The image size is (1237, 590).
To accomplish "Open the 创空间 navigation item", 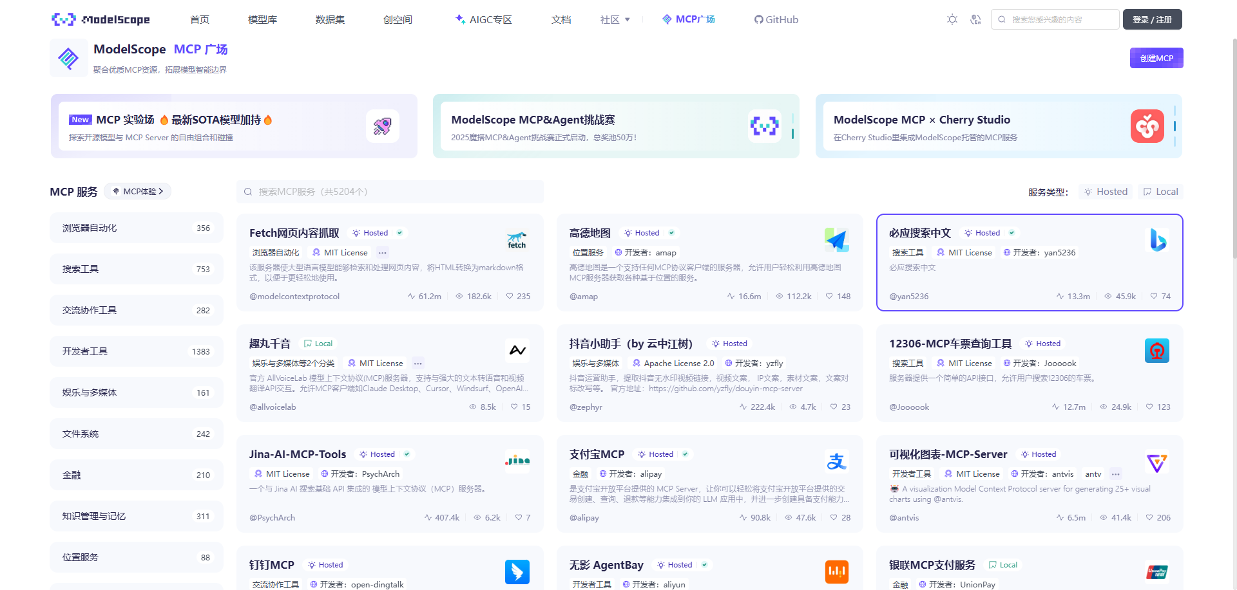I will coord(398,19).
